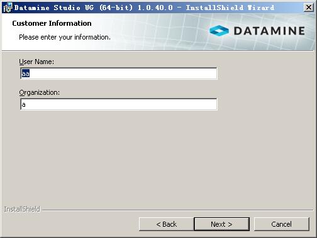Click the User Name label
This screenshot has height=238, width=317.
[36, 62]
